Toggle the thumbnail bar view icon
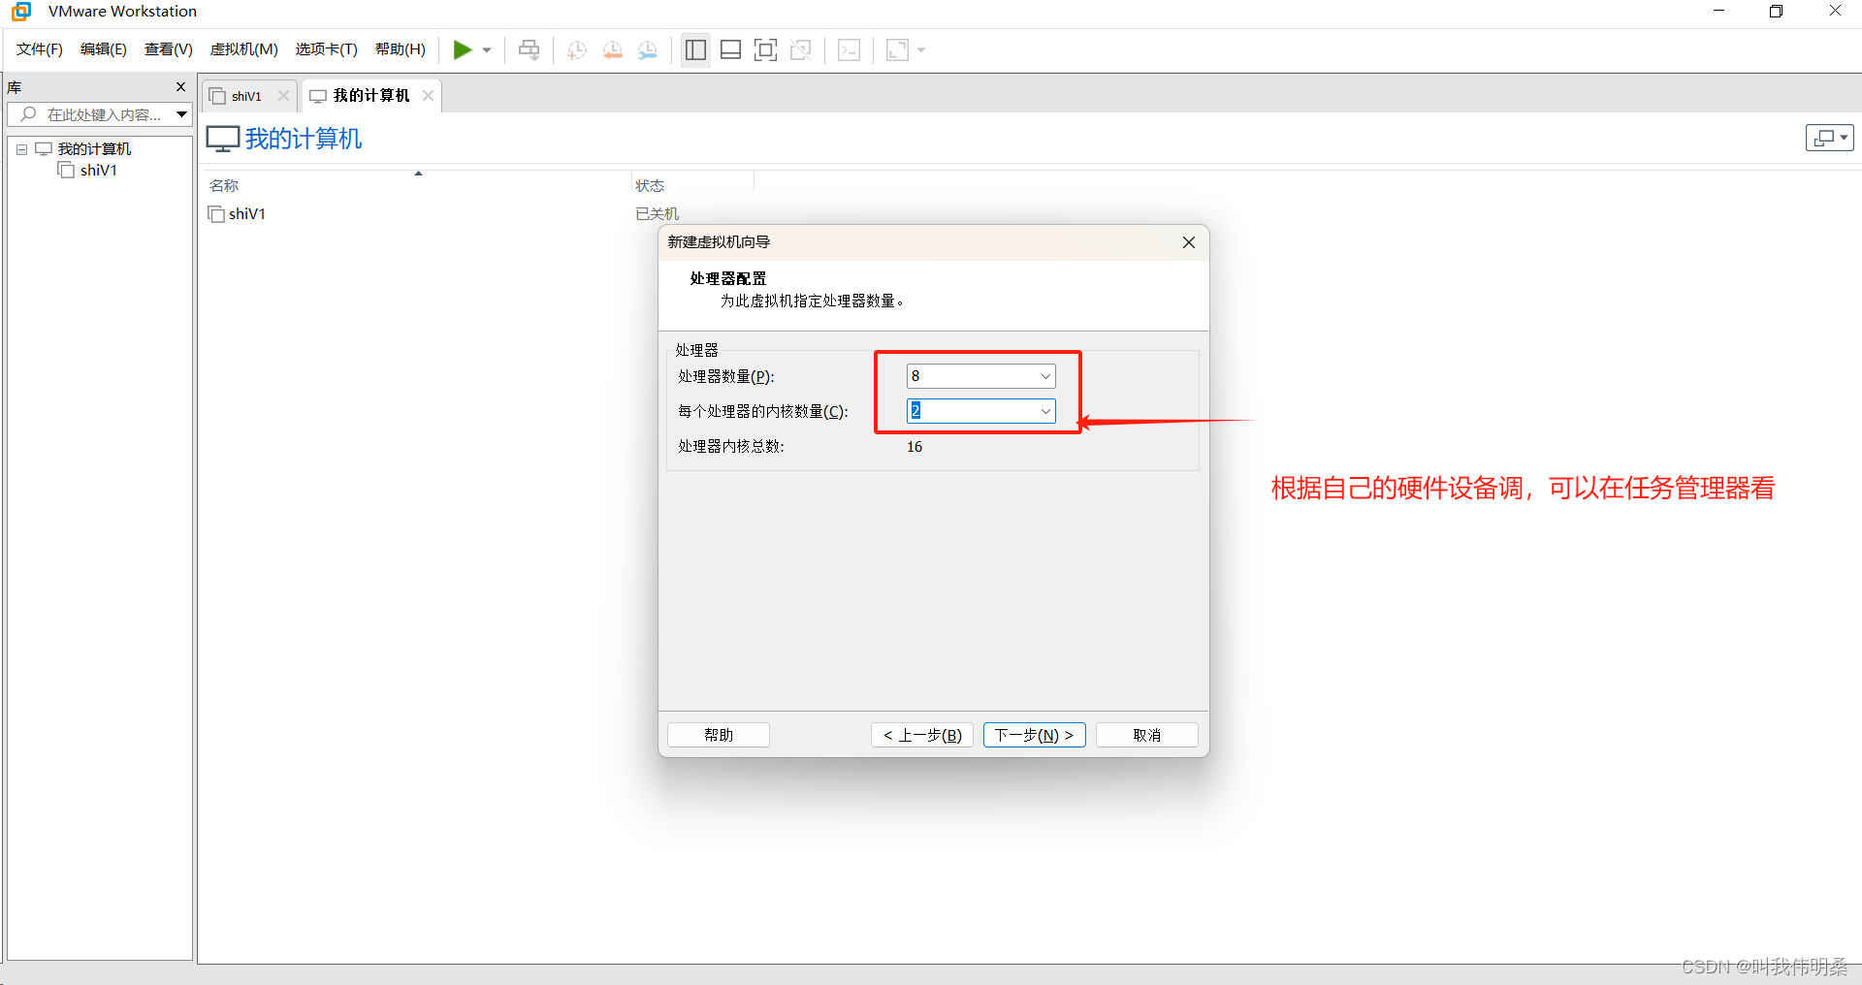1862x985 pixels. [x=731, y=49]
